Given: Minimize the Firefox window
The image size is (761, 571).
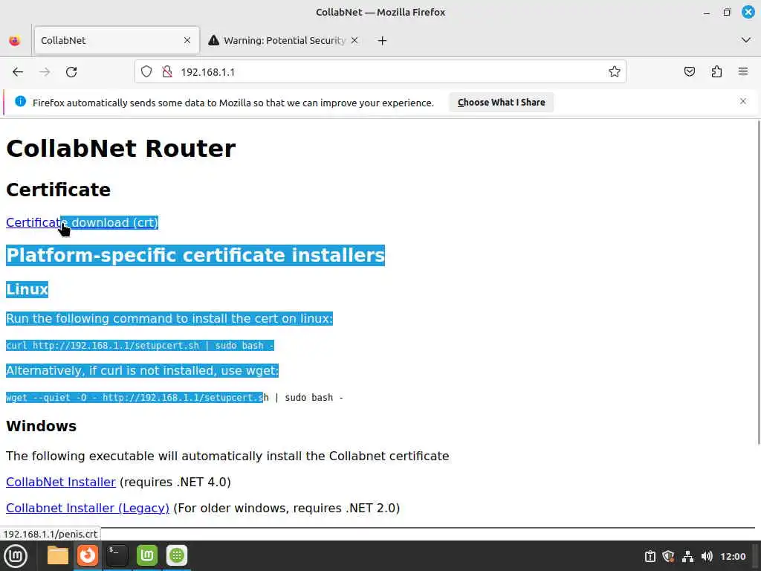Looking at the screenshot, I should (x=707, y=13).
